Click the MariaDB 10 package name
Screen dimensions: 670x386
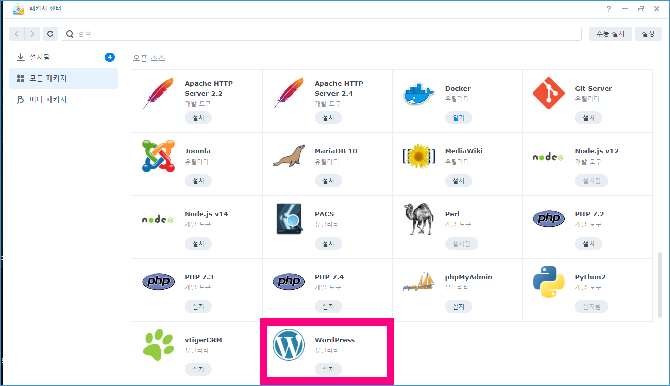336,151
